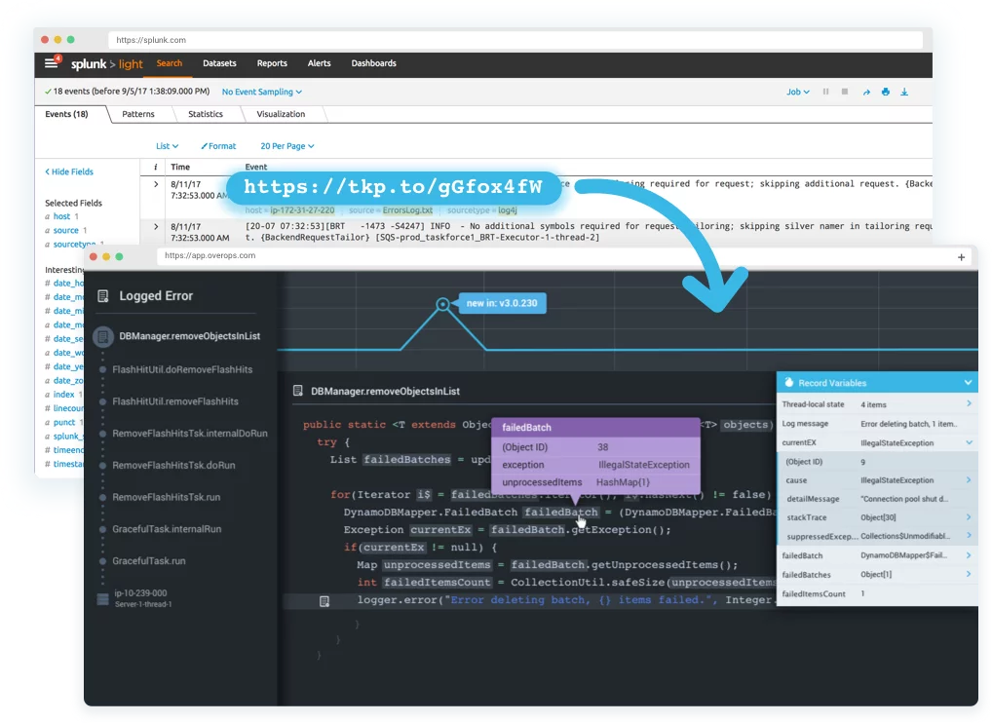Click the failedItemsCount variable row

pyautogui.click(x=877, y=594)
